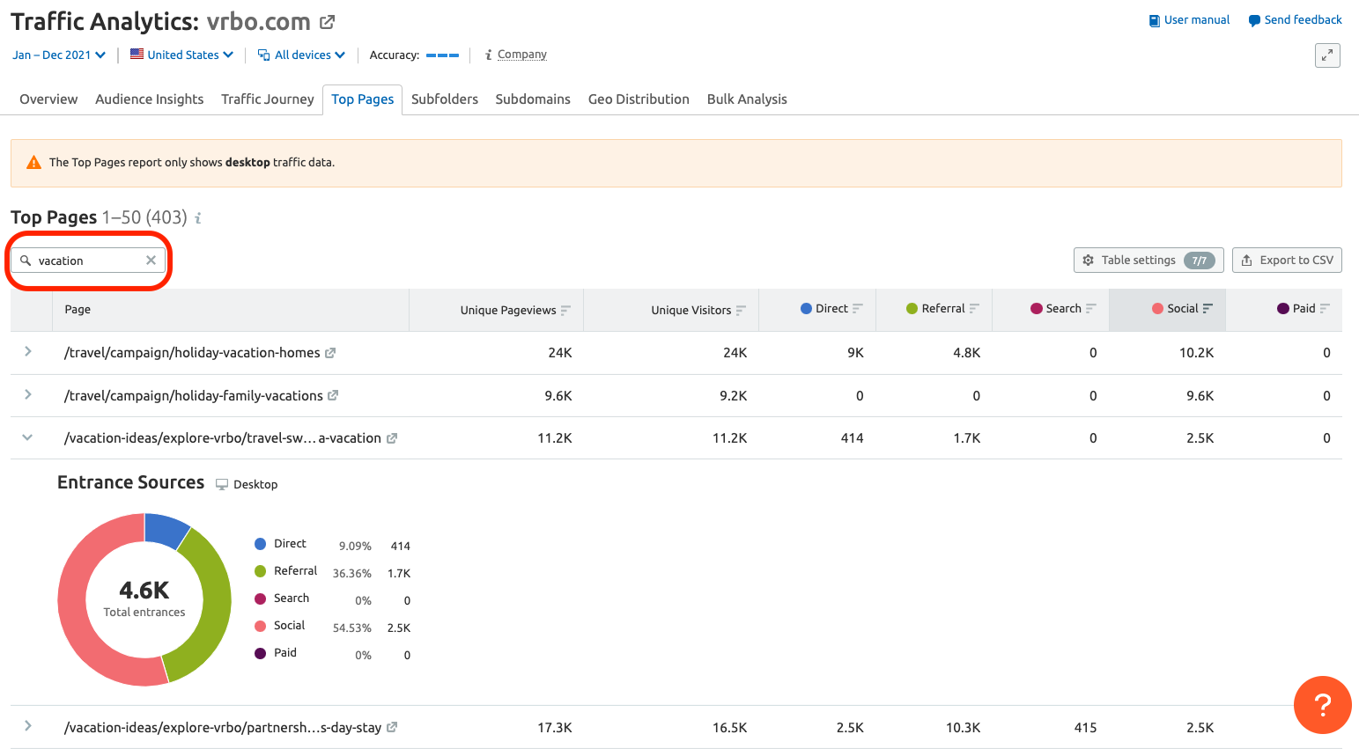Click Export to CSV button
Screen dimensions: 1359x749
(1287, 261)
